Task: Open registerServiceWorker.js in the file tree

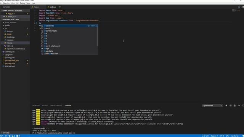Action: point(16,49)
